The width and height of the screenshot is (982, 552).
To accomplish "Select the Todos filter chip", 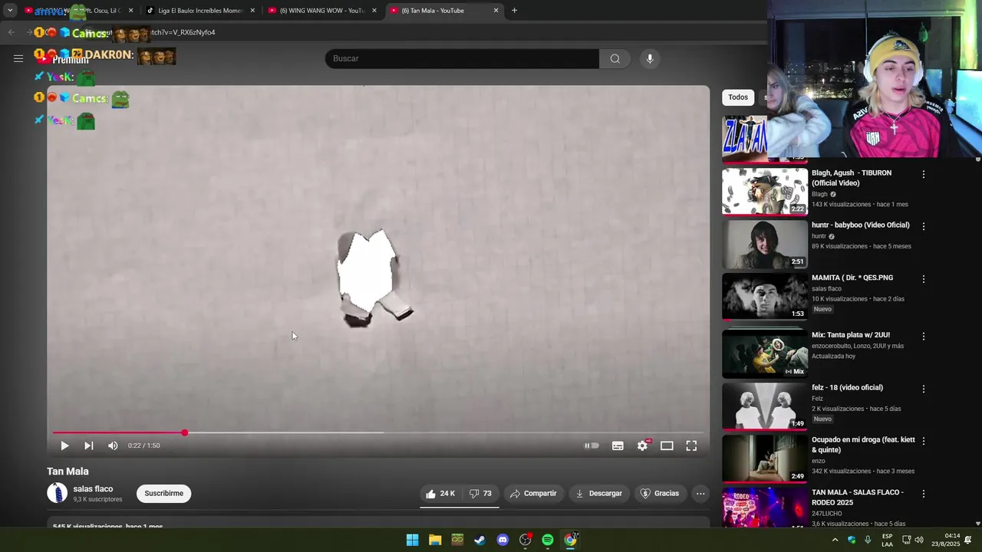I will pos(738,97).
